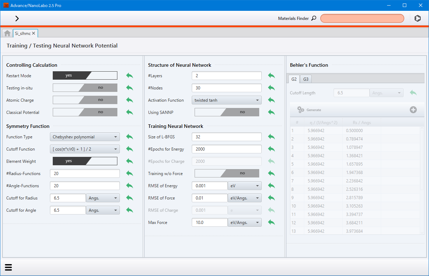Reset #Layers with green arrow
This screenshot has width=429, height=276.
pyautogui.click(x=271, y=75)
